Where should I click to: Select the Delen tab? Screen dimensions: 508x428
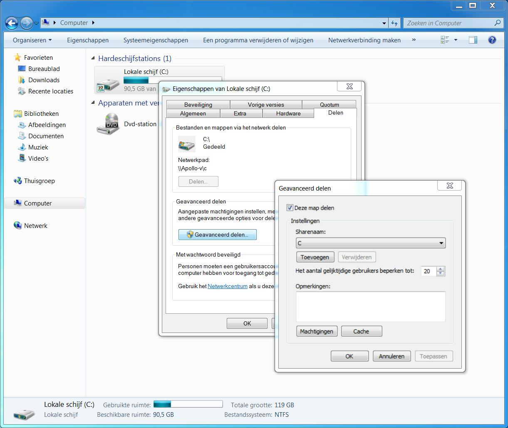336,113
